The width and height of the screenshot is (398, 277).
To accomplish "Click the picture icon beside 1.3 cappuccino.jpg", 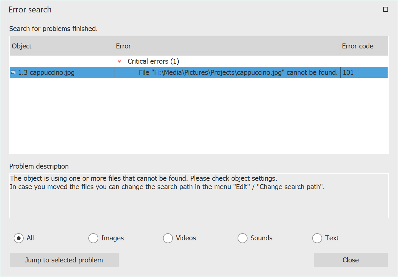I will 13,72.
